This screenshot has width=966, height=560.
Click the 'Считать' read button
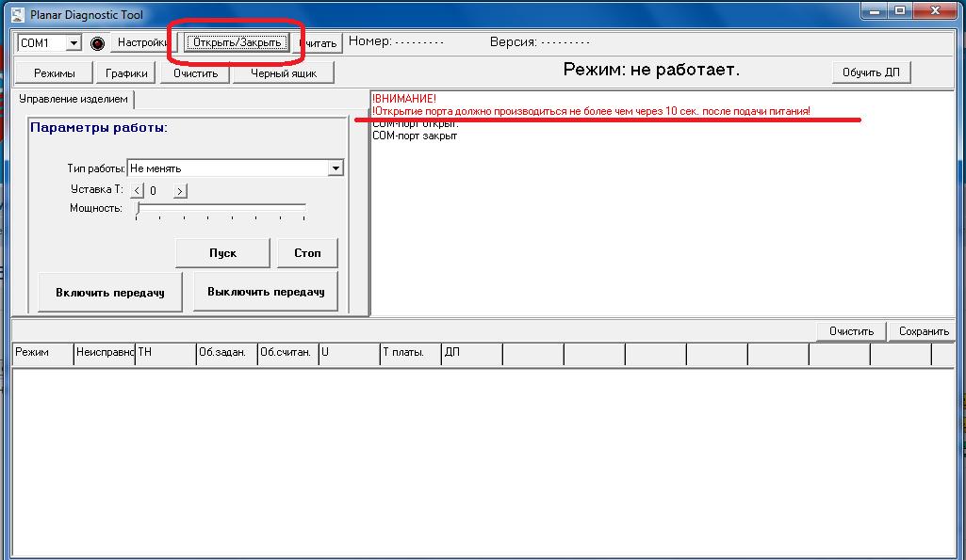point(319,43)
